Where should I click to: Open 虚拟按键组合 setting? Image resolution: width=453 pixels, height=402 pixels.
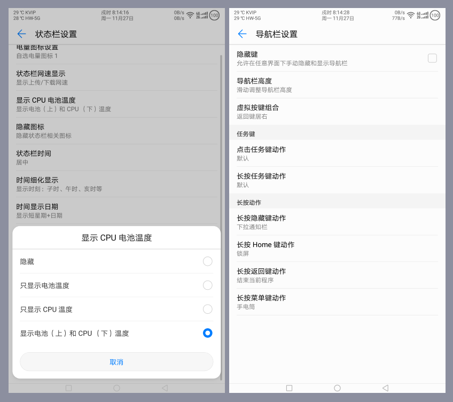[337, 111]
